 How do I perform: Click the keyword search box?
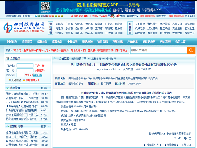click(x=159, y=50)
